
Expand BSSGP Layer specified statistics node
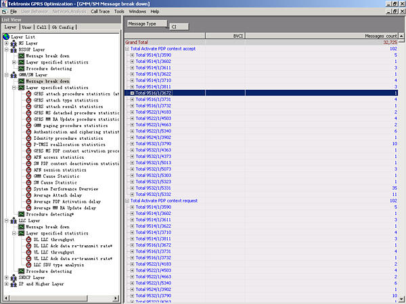(x=14, y=62)
